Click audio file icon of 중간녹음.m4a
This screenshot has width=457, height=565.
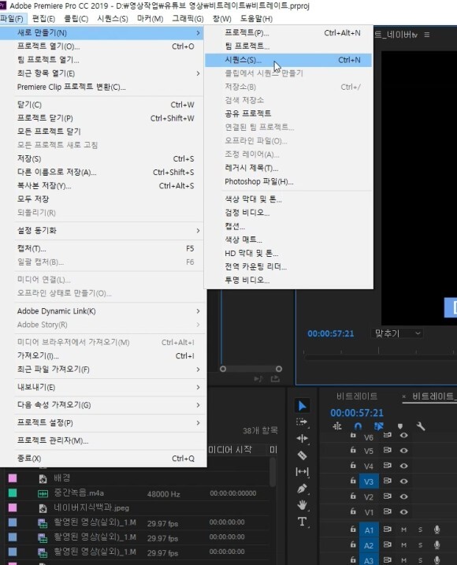tap(43, 493)
